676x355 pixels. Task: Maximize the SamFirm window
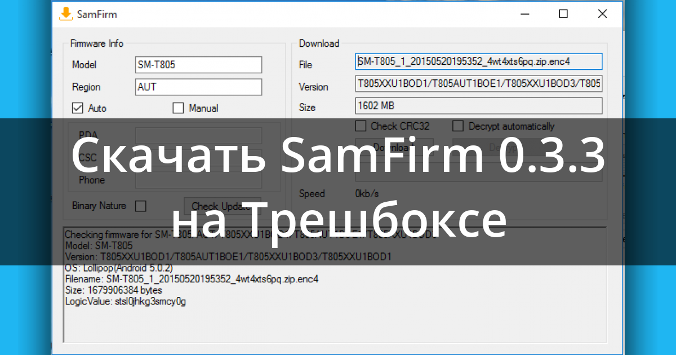click(x=563, y=14)
